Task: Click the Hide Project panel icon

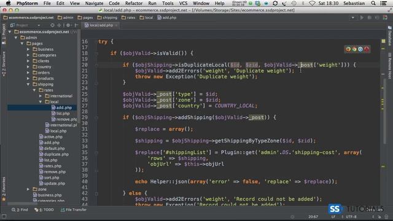Action: 76,25
